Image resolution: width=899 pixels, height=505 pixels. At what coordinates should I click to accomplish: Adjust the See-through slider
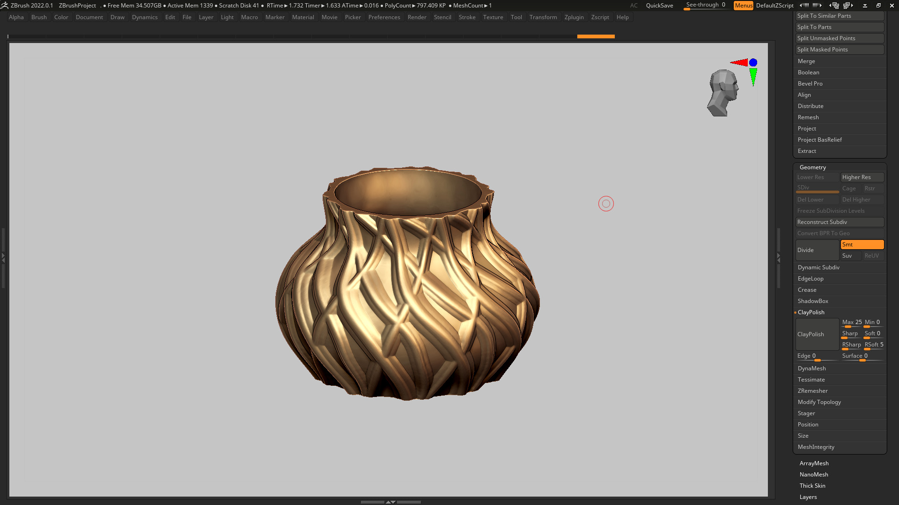(x=706, y=6)
